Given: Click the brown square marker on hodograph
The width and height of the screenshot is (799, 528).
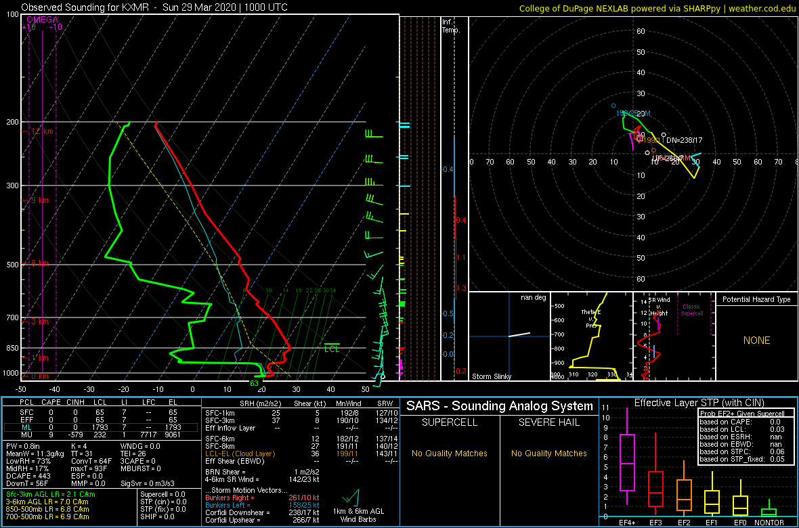Looking at the screenshot, I should (640, 137).
